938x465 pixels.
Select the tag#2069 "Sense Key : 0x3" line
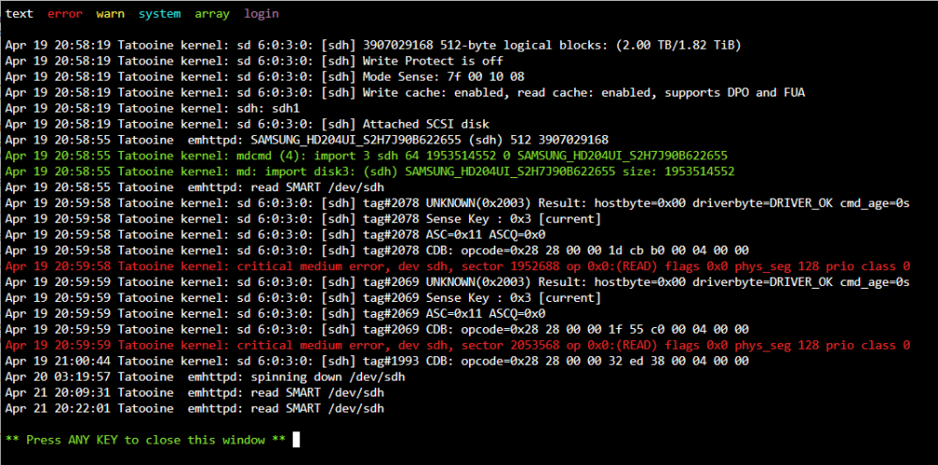click(303, 297)
